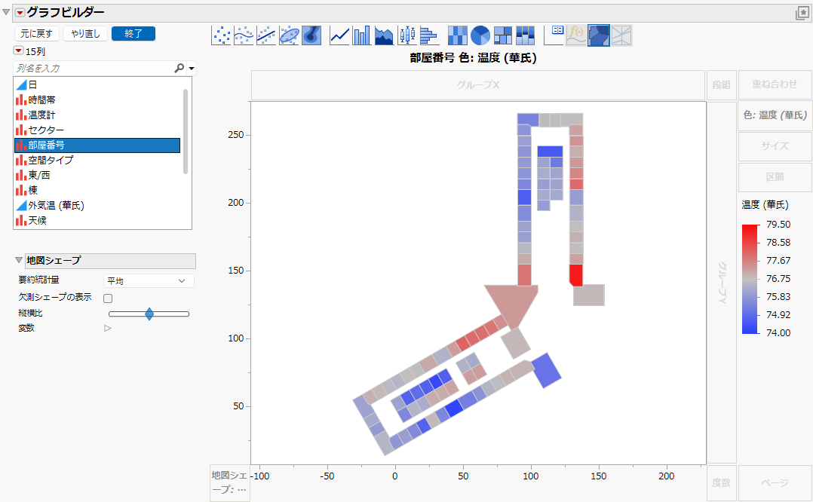Image resolution: width=813 pixels, height=502 pixels.
Task: Select the Contour element icon
Action: click(311, 35)
